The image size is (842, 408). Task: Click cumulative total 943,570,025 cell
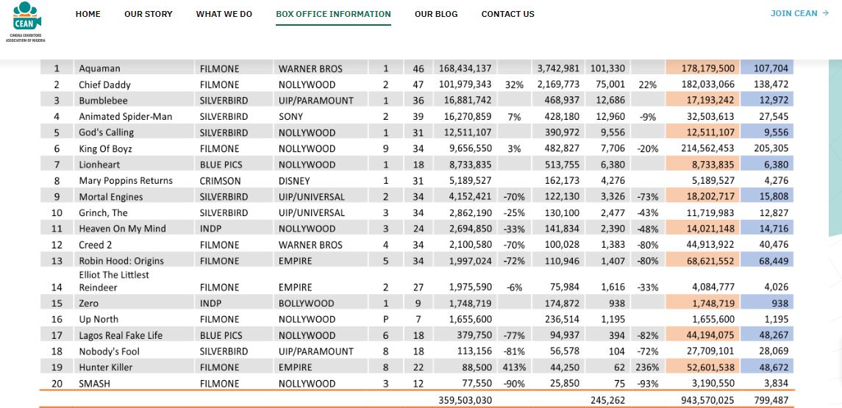pos(703,400)
